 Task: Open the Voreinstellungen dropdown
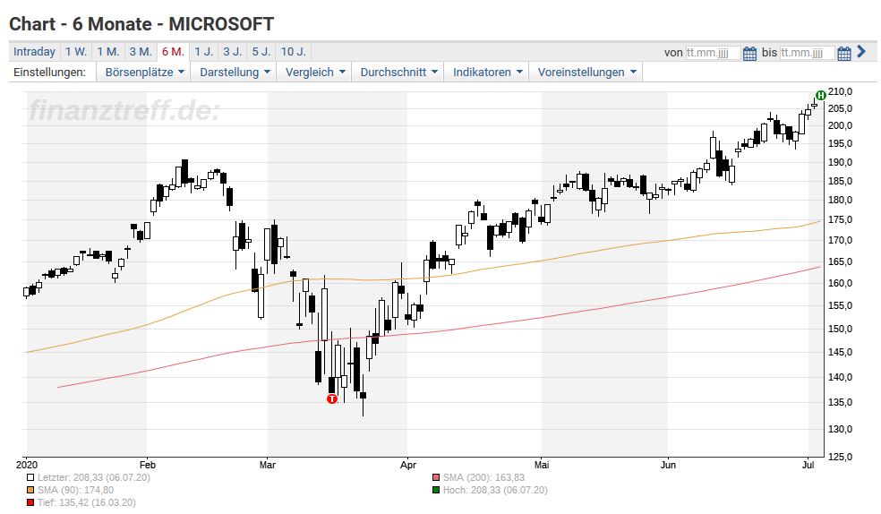point(586,72)
